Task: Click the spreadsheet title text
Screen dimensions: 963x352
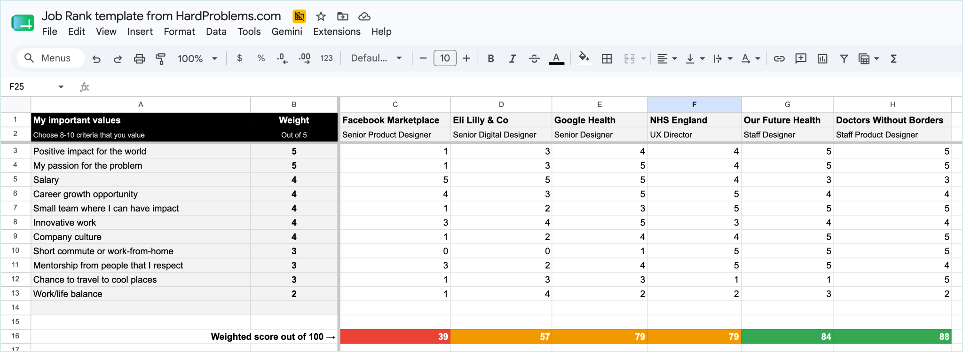Action: (x=161, y=16)
